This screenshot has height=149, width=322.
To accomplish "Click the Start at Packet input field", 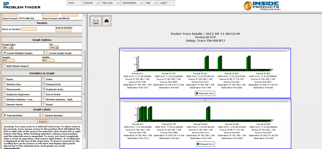I will (29, 29).
